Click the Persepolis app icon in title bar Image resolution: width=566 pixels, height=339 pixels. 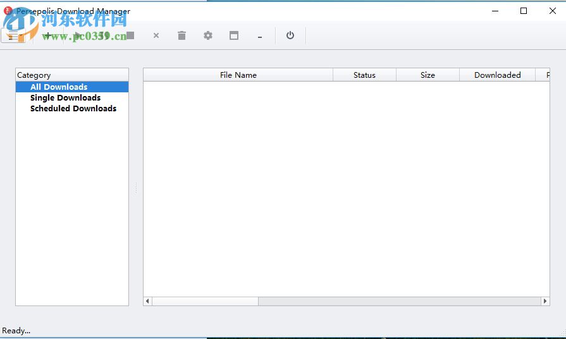click(8, 11)
